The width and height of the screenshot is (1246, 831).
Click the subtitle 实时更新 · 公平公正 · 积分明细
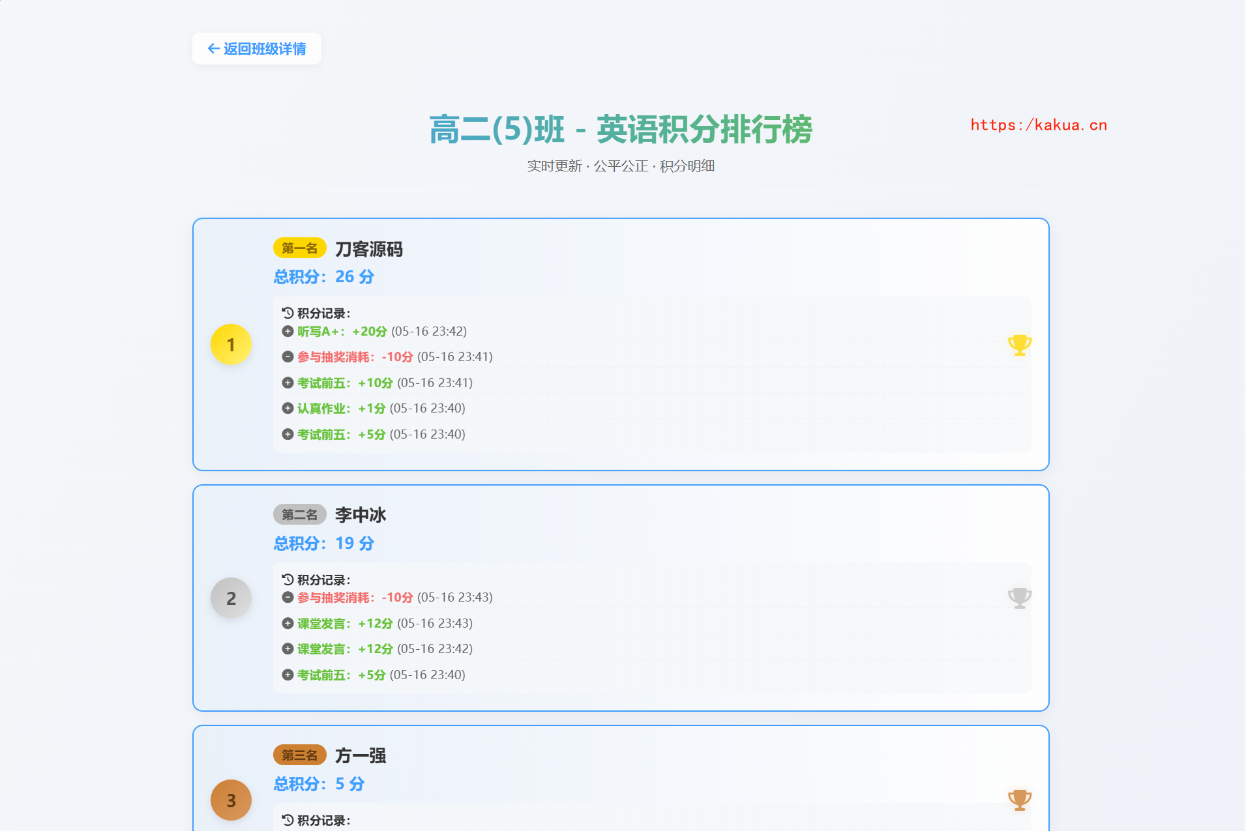[621, 166]
